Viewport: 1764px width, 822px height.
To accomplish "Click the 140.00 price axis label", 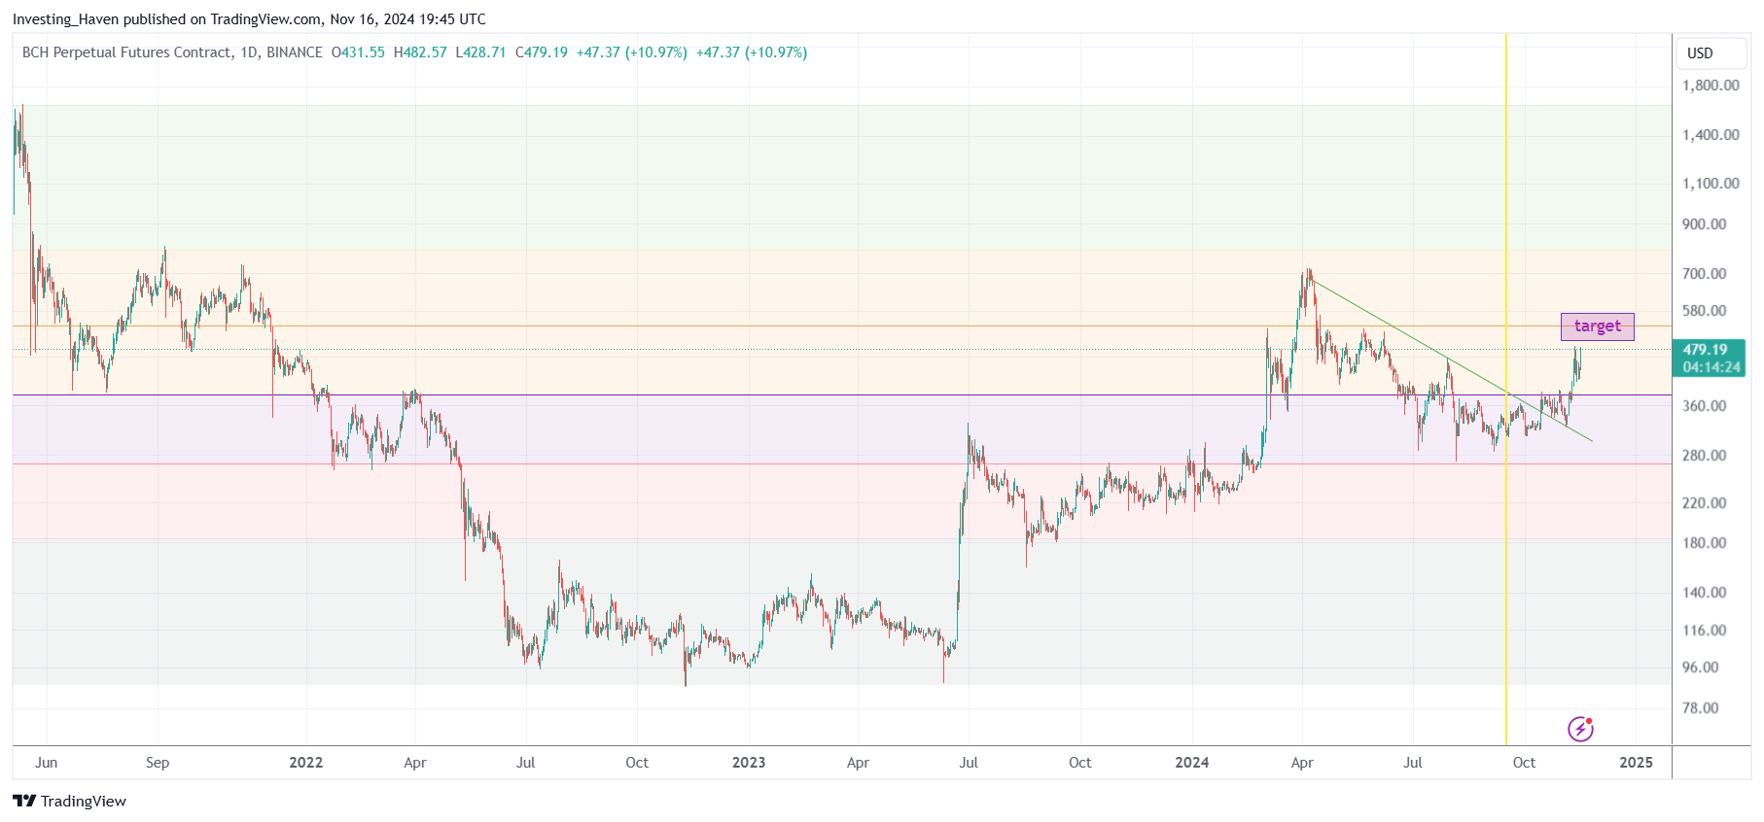I will coord(1705,593).
